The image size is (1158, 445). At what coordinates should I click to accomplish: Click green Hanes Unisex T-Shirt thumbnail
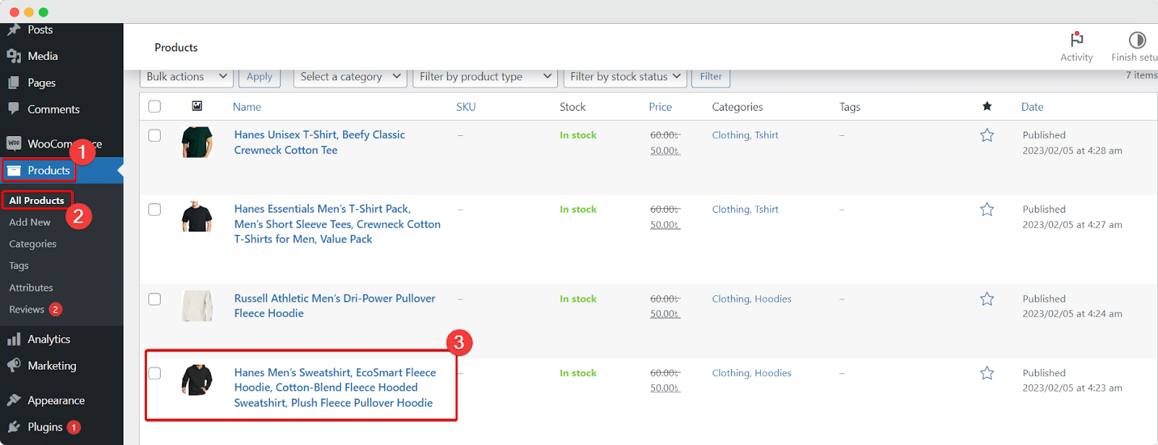tap(197, 142)
